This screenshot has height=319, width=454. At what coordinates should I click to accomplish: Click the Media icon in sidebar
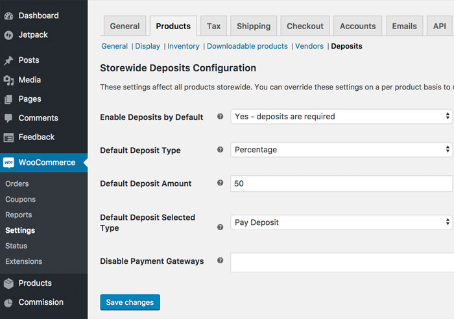8,80
